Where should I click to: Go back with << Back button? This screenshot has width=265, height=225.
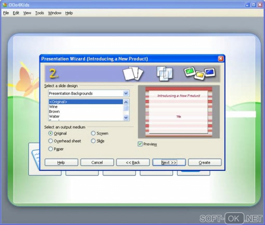coord(133,162)
